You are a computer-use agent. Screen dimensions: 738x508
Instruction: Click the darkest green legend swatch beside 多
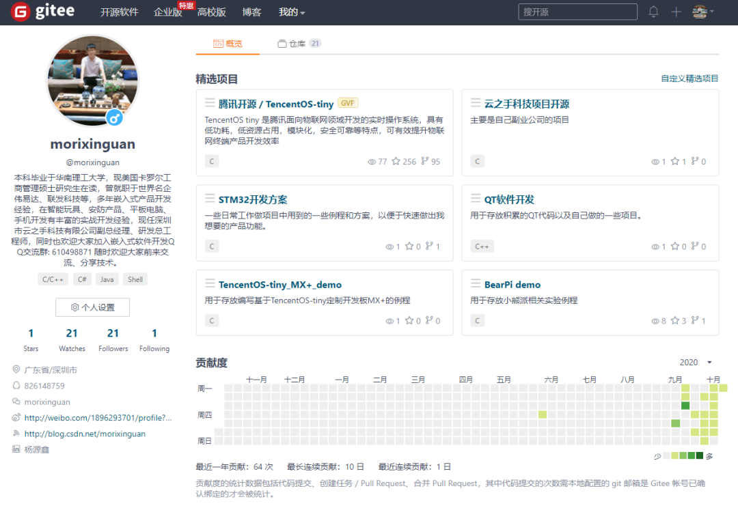point(700,455)
